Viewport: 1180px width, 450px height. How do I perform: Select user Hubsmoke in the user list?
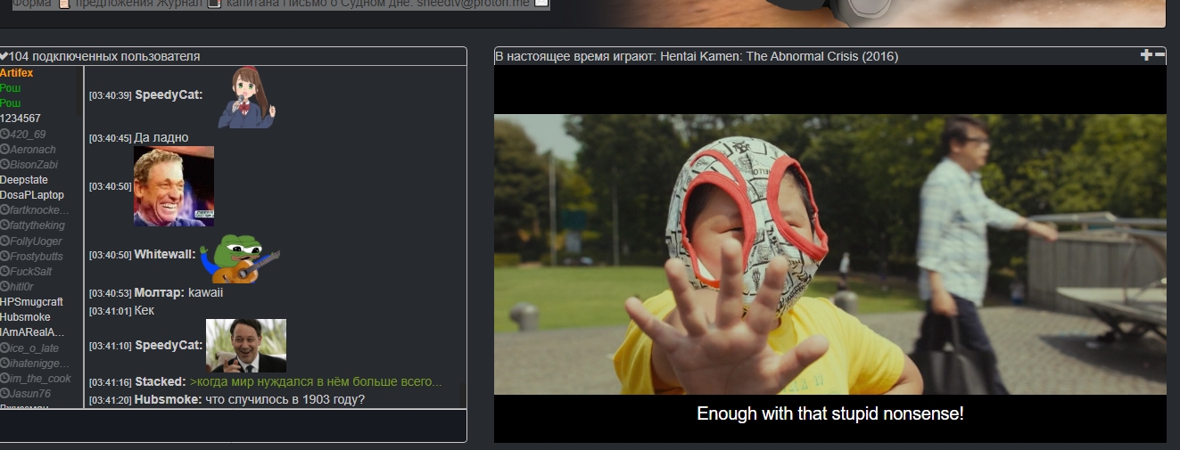[25, 317]
